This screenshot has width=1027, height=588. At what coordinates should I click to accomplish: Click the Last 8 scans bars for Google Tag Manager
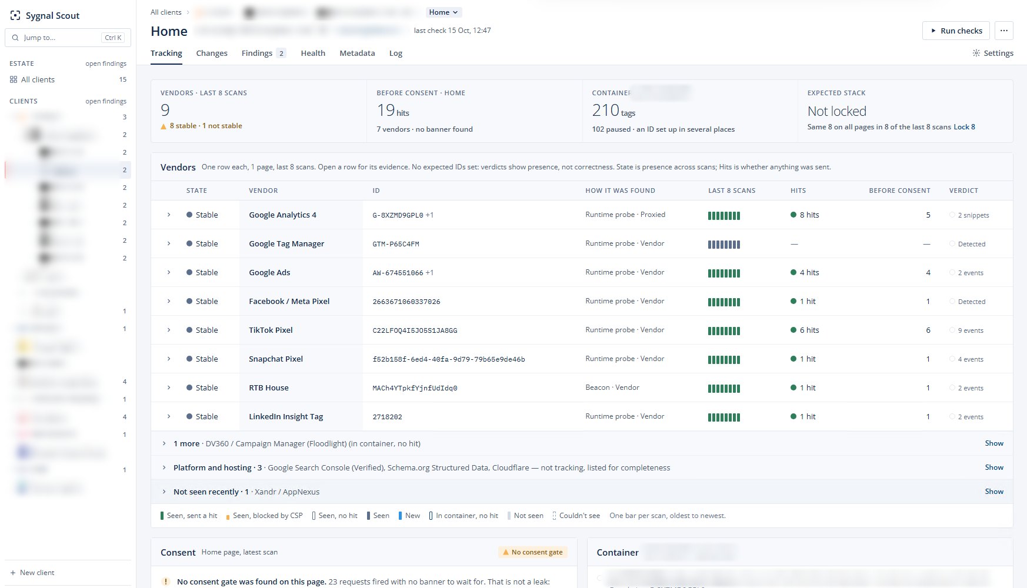click(724, 244)
